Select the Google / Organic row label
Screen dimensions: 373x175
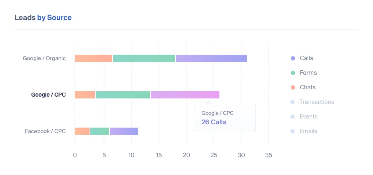[44, 58]
